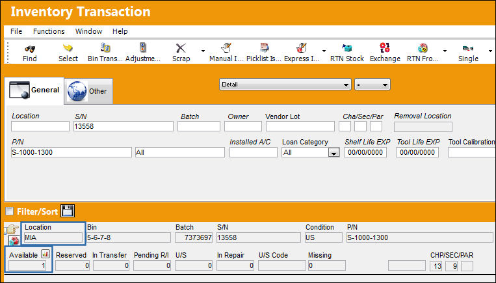Click the RTN From toolbar icon
The width and height of the screenshot is (496, 283).
click(x=423, y=48)
